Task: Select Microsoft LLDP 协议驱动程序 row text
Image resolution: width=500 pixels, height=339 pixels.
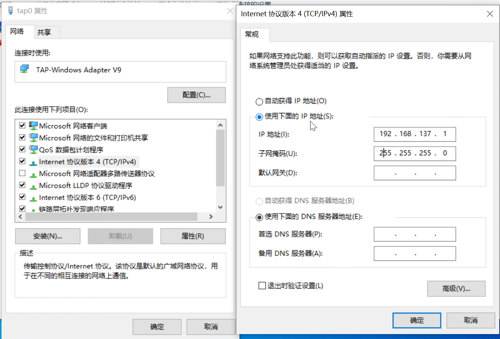Action: (x=85, y=186)
